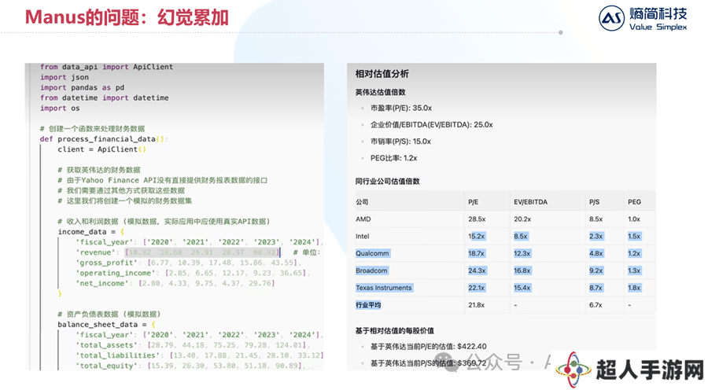Select the subheading "基于相对估值的每股价值"

coord(395,330)
